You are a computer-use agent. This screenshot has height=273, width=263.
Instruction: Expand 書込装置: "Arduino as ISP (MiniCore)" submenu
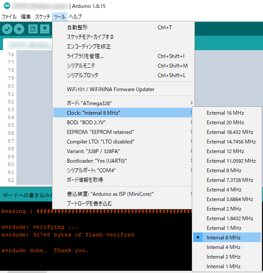coord(123,194)
